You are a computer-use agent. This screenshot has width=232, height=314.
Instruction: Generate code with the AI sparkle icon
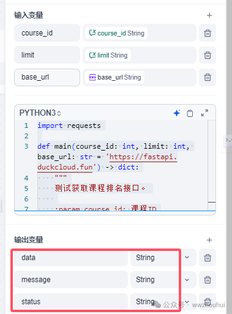(x=177, y=113)
